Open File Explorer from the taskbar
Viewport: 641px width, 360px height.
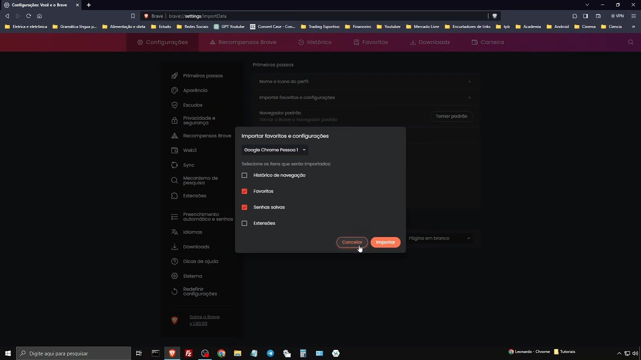[238, 353]
